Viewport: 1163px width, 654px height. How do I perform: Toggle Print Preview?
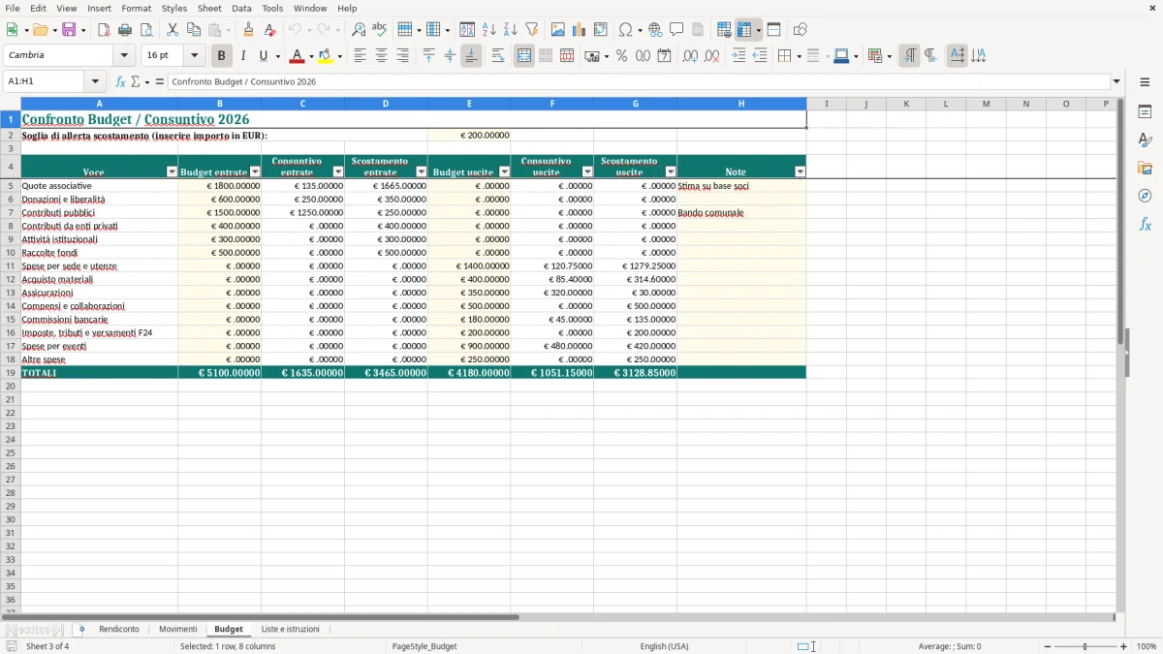(146, 30)
